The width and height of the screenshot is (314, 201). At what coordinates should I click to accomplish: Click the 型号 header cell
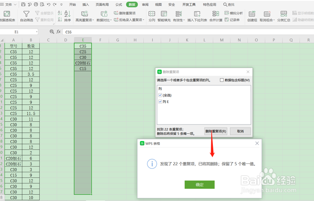[13, 46]
